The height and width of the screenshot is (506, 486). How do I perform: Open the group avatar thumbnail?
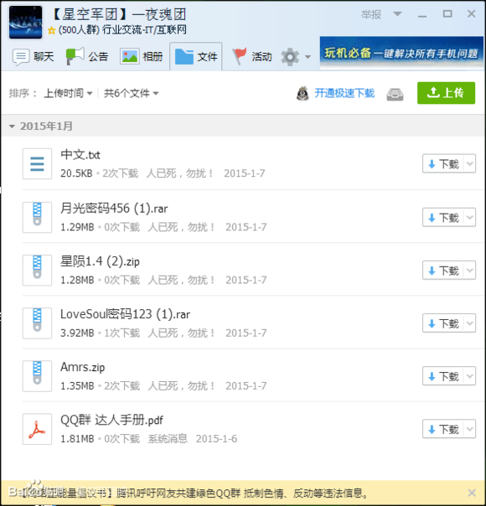pos(25,22)
